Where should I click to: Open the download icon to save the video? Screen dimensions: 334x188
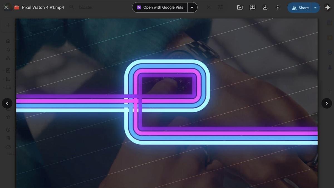pyautogui.click(x=265, y=7)
